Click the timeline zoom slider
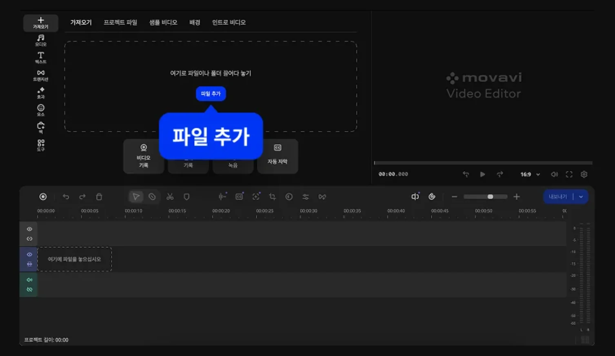The width and height of the screenshot is (615, 356). [x=486, y=197]
